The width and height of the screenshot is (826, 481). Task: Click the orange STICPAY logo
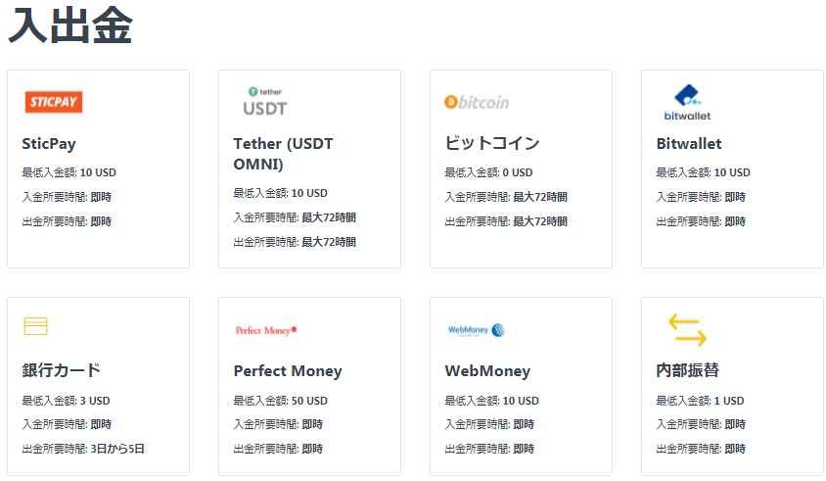(53, 102)
